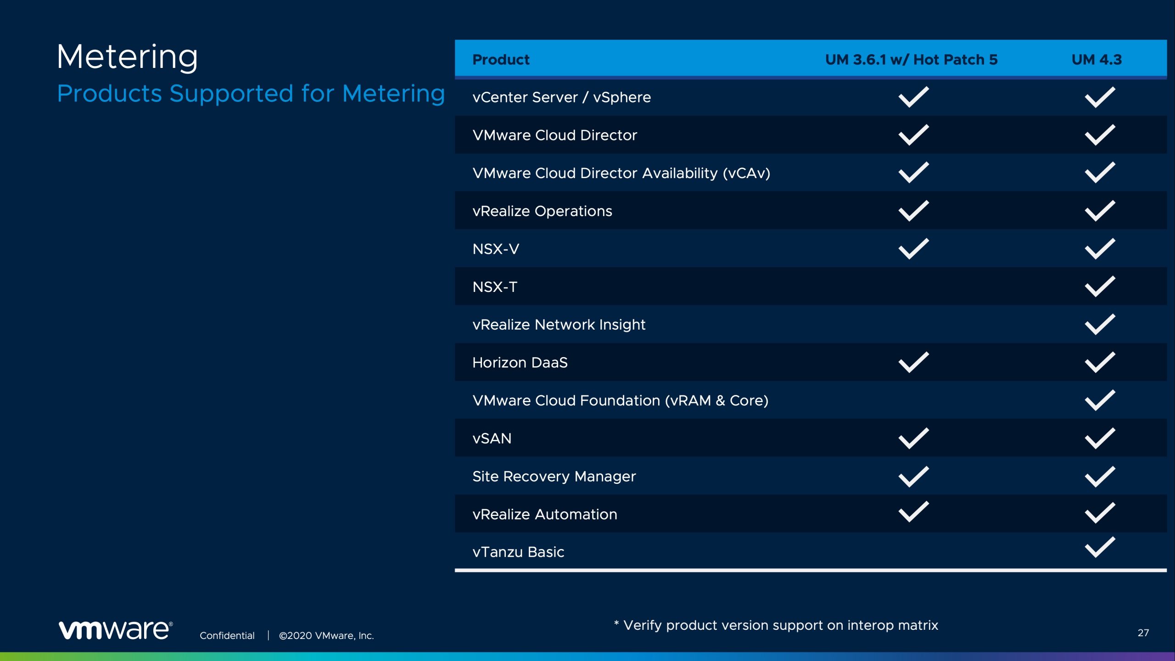
Task: Click the slide page number 27
Action: (1143, 633)
